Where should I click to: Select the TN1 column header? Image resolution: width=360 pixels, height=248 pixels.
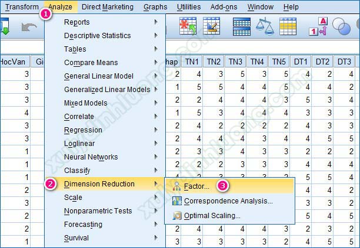click(192, 62)
